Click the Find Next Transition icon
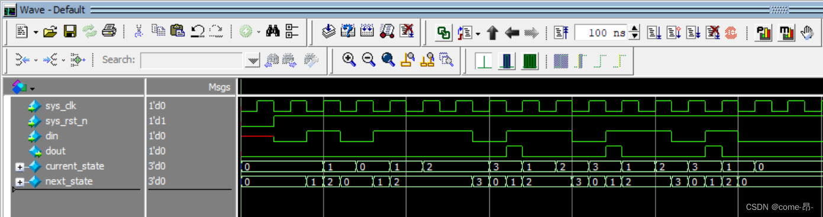823x217 pixels. coord(50,60)
